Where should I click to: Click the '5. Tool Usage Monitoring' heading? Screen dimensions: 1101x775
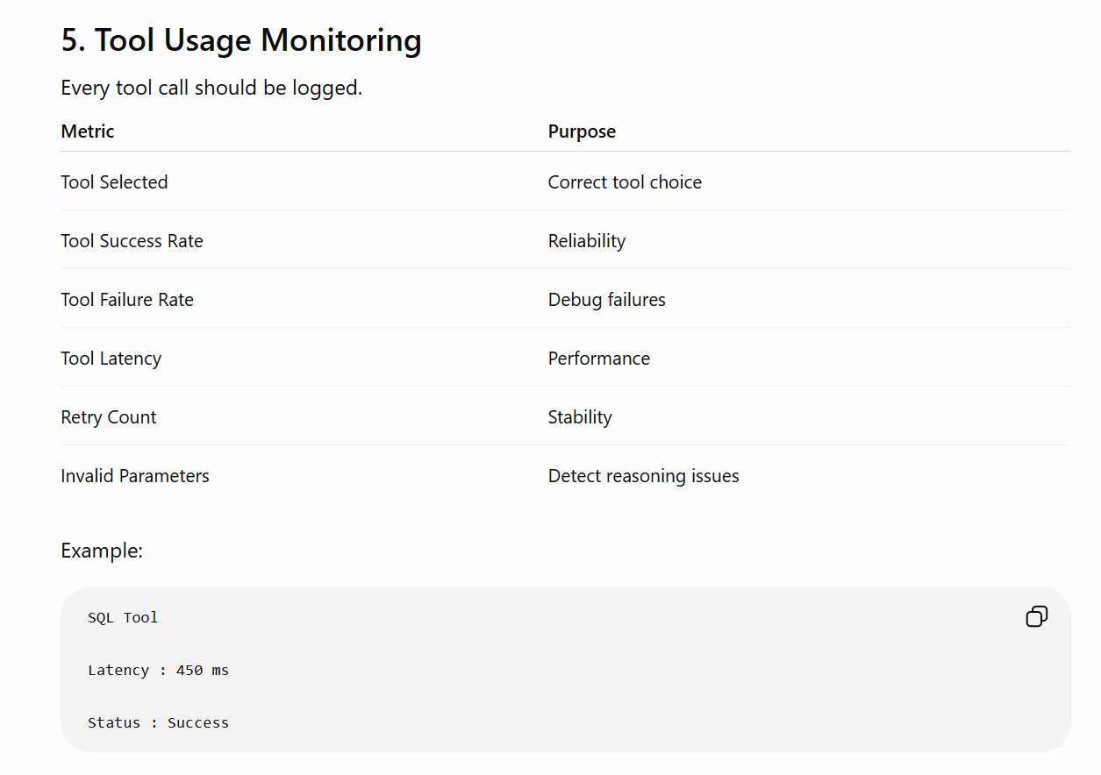[241, 40]
